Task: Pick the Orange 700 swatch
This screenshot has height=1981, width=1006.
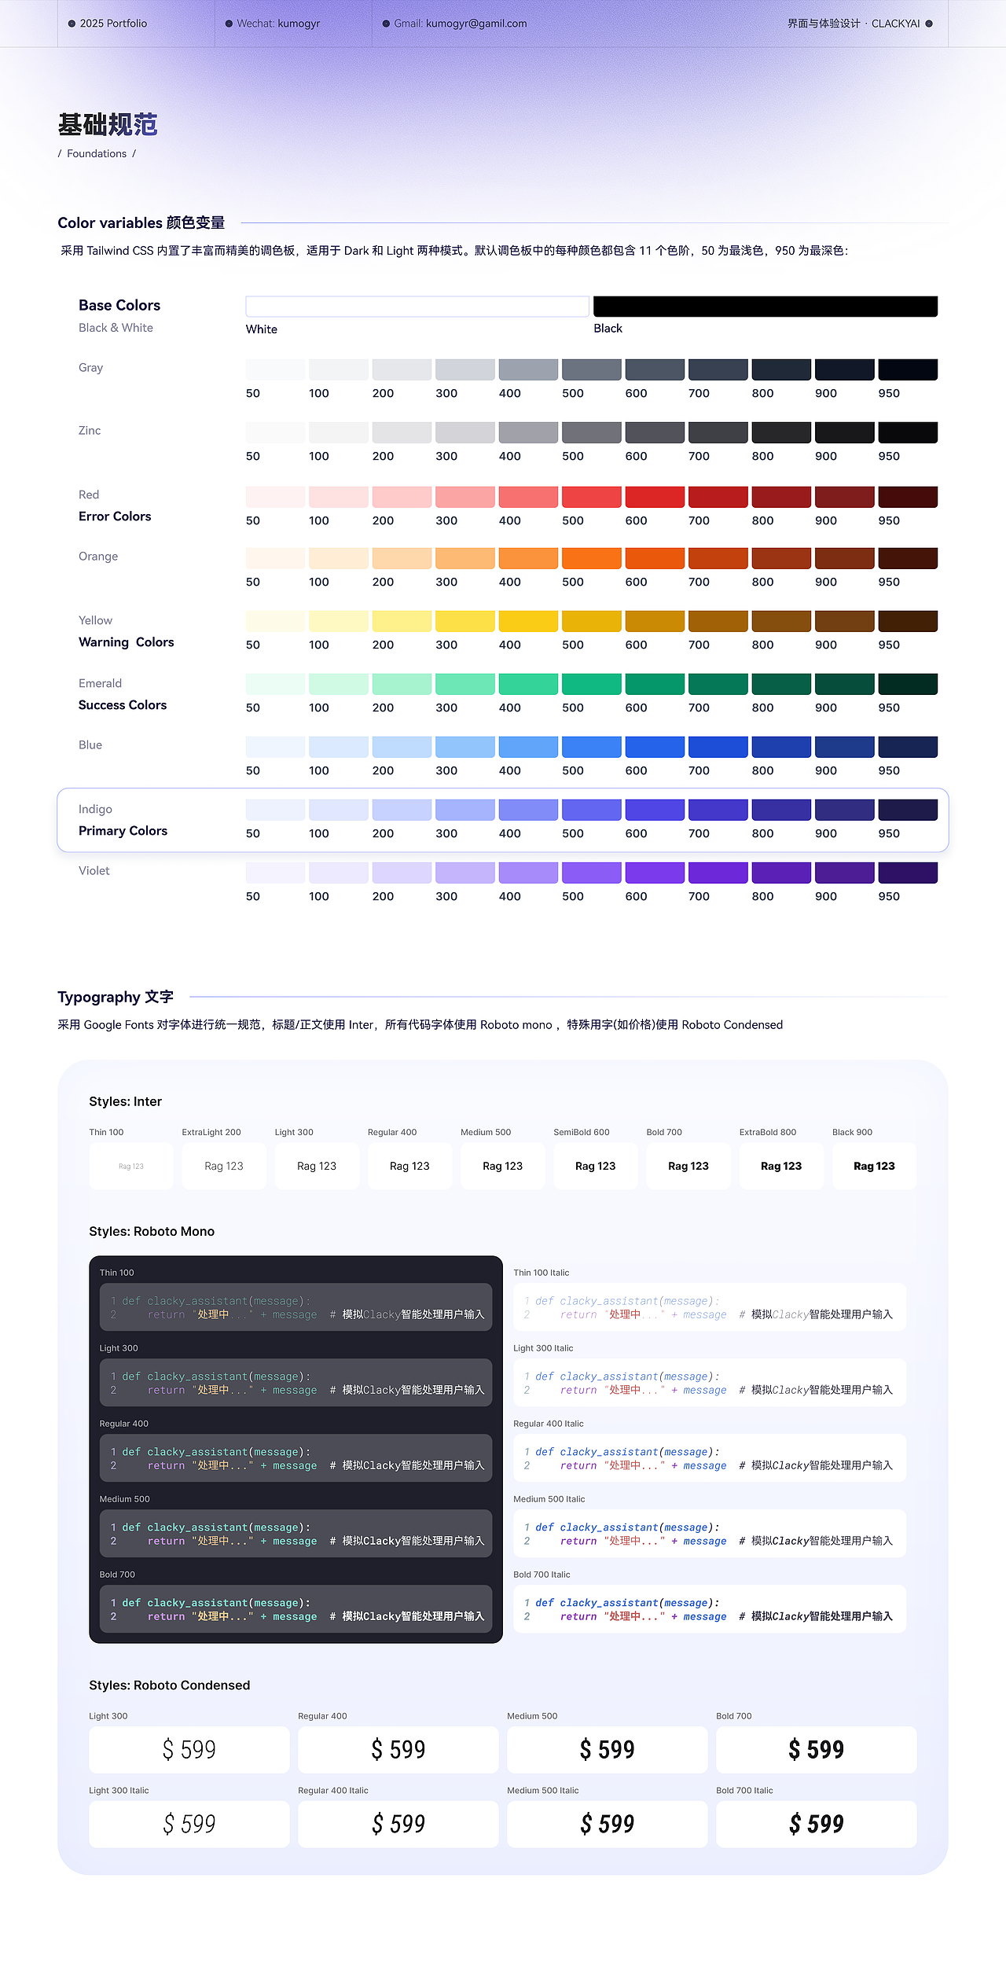Action: pos(718,558)
